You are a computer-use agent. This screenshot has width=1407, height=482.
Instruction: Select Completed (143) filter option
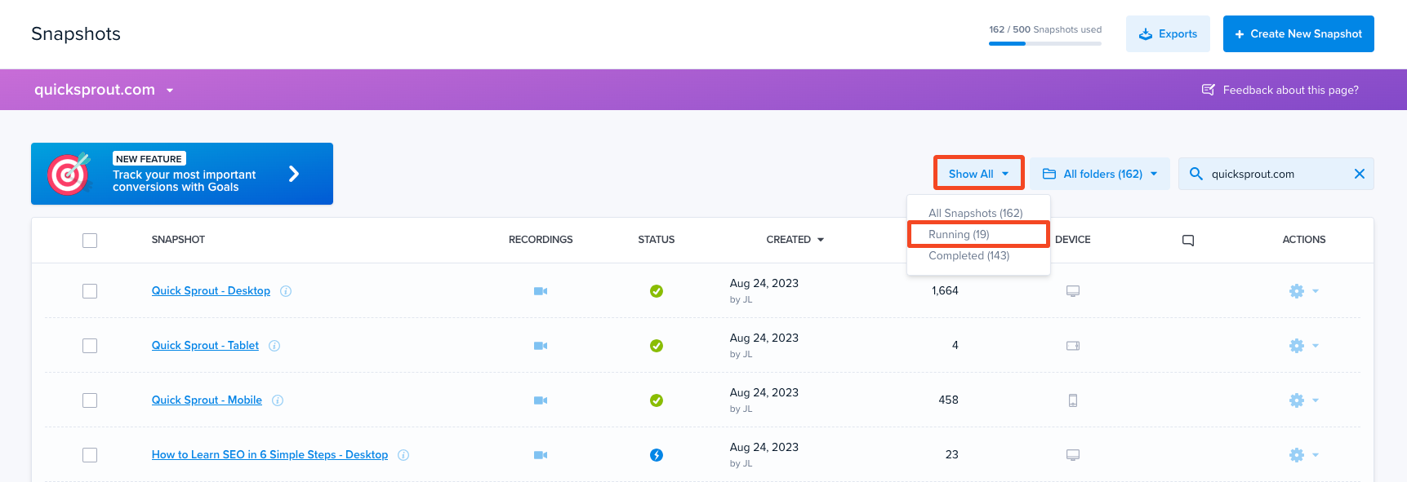coord(968,255)
